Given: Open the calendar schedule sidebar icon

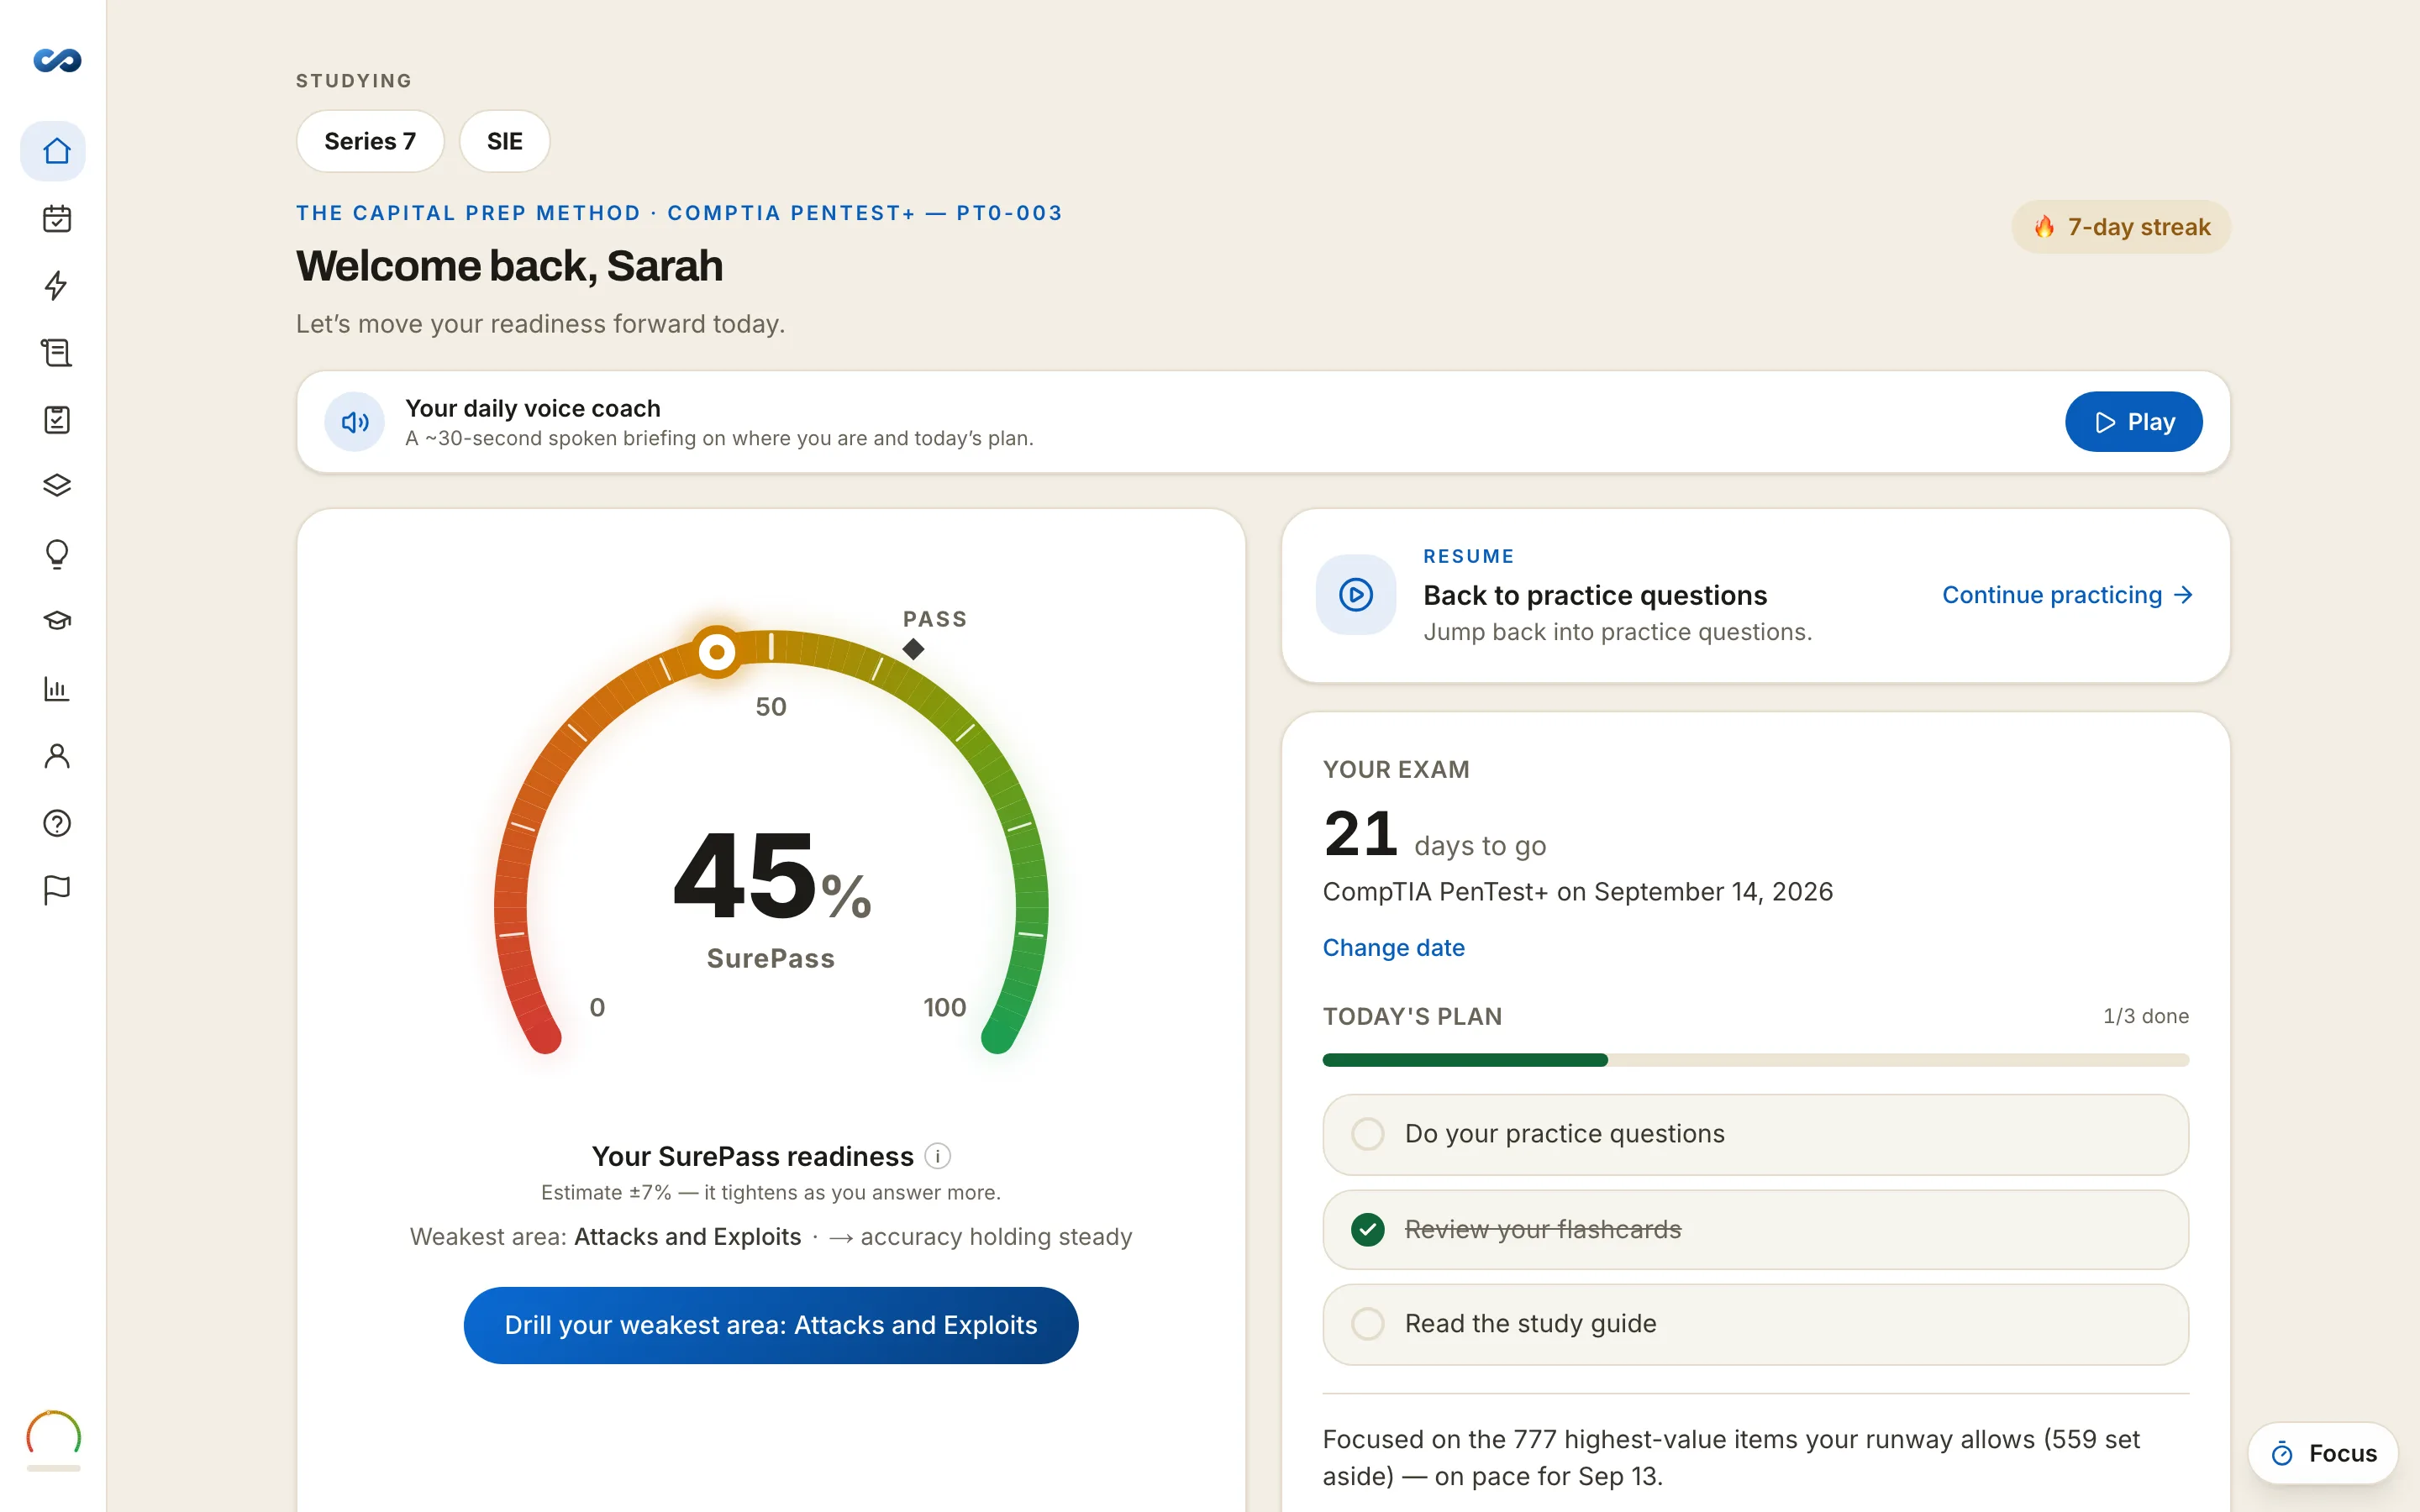Looking at the screenshot, I should point(56,218).
